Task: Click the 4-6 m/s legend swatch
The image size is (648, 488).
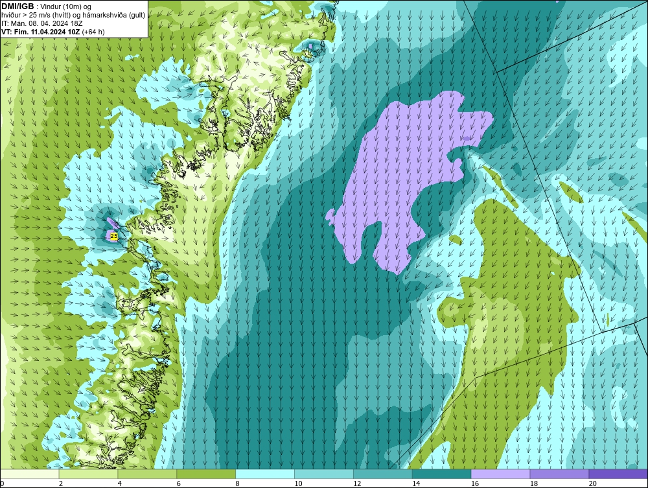Action: pos(147,474)
